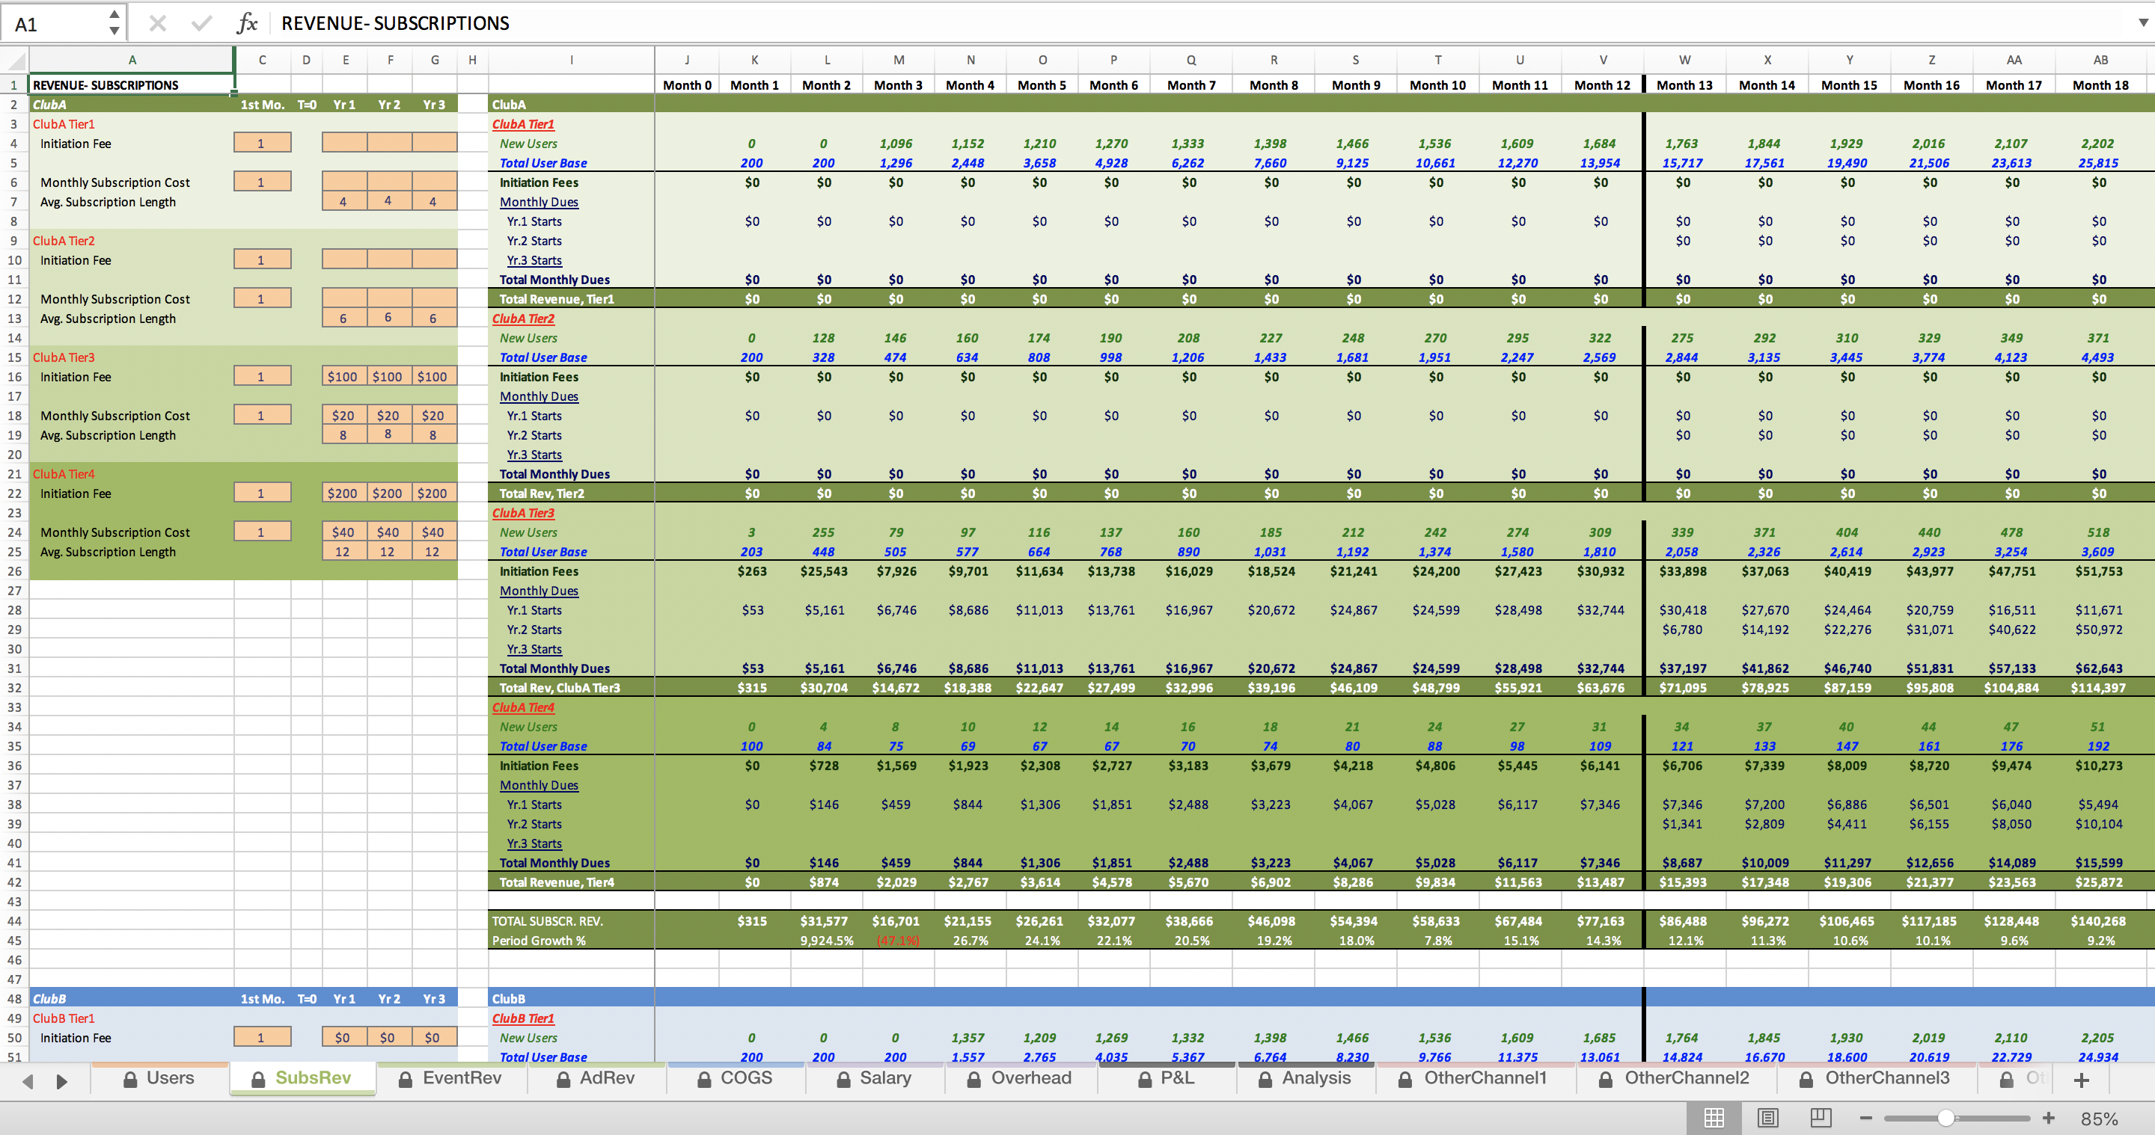Click the zoom out minus icon
The width and height of the screenshot is (2155, 1135).
coord(1865,1118)
